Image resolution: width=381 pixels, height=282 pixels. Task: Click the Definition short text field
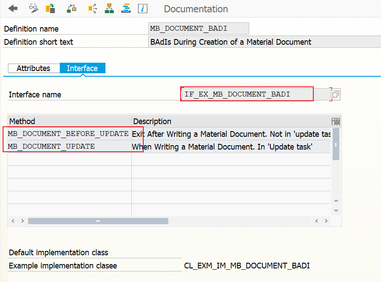(x=265, y=42)
